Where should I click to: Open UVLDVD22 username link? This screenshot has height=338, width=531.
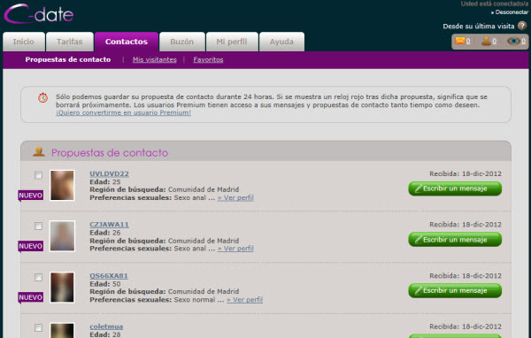(109, 173)
